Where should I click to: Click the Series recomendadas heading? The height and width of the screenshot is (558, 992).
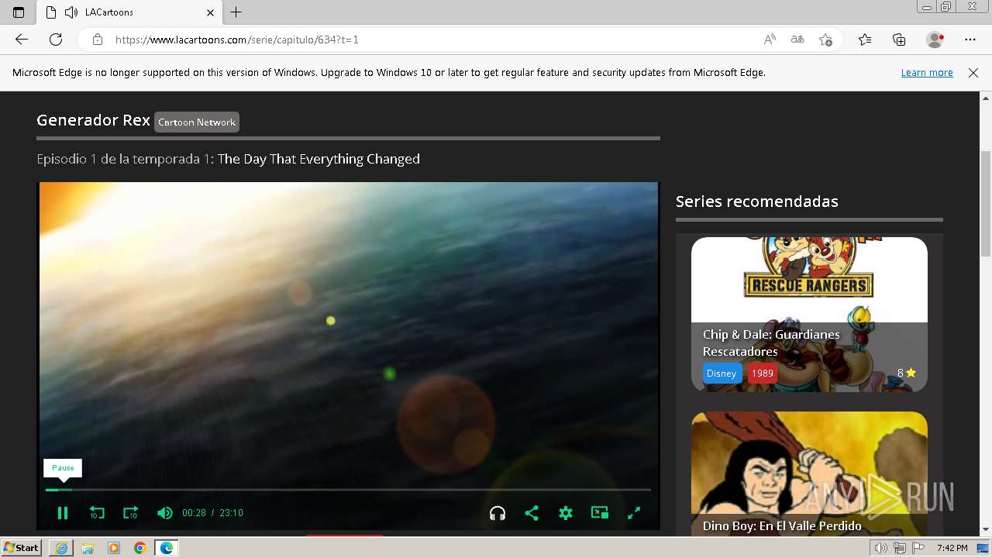[x=757, y=201]
